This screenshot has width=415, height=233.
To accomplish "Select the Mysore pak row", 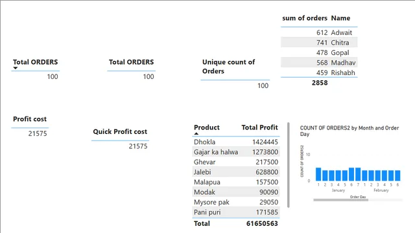I will (x=236, y=202).
